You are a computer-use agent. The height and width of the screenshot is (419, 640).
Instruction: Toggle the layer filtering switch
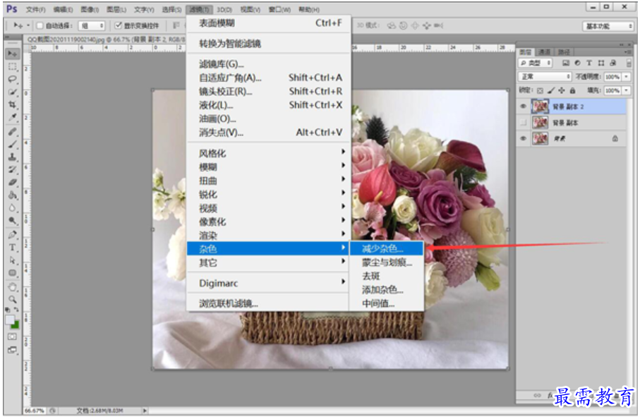629,63
